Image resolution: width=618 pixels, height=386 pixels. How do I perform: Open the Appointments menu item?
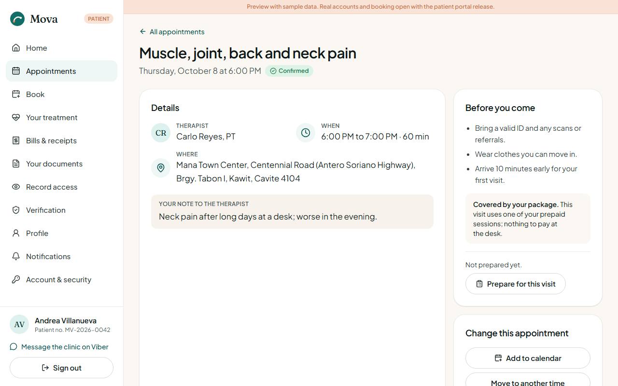[x=61, y=71]
